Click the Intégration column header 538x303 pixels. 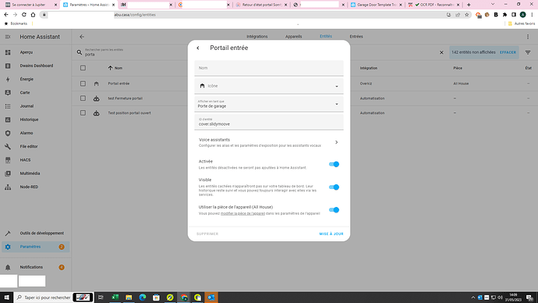pos(369,68)
